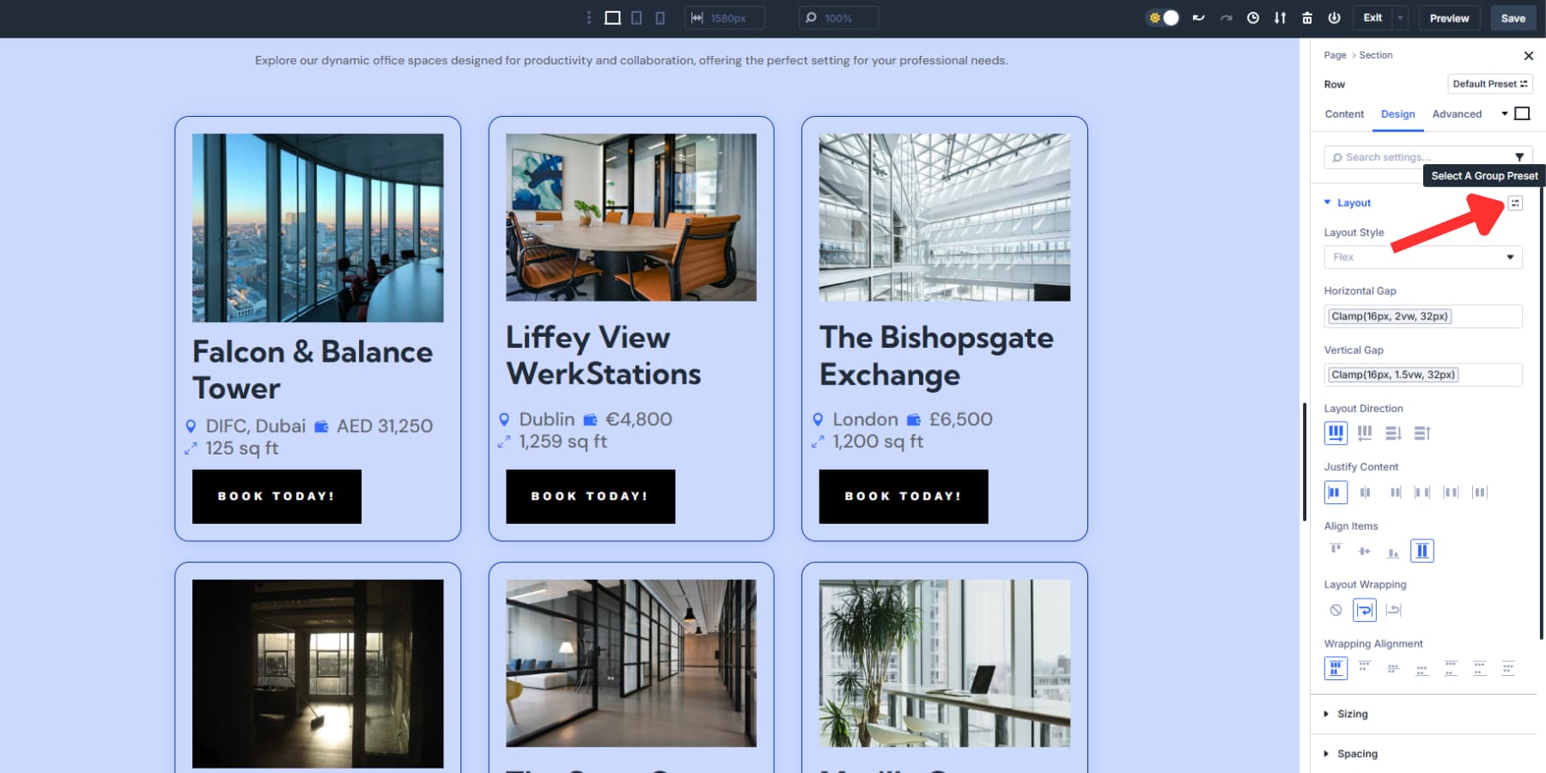Viewport: 1546px width, 773px height.
Task: Click the trash icon in top toolbar
Action: 1307,18
